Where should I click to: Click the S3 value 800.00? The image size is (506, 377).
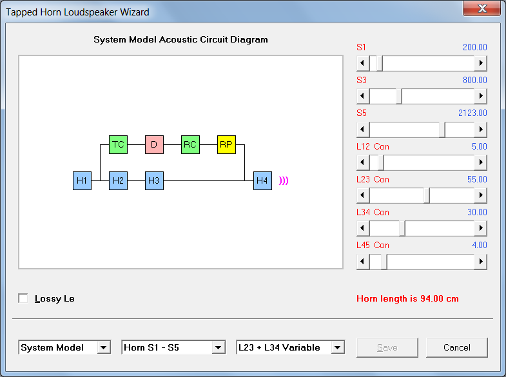coord(474,81)
